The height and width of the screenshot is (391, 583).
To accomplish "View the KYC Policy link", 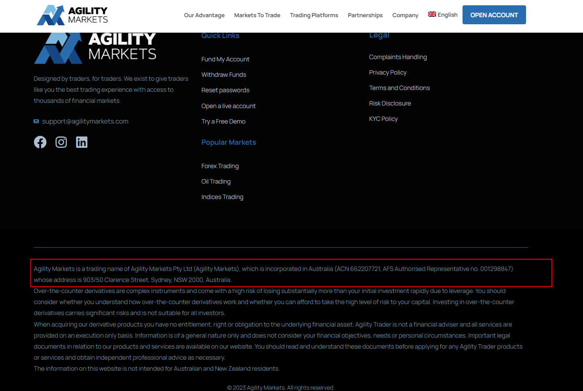I will pos(384,119).
